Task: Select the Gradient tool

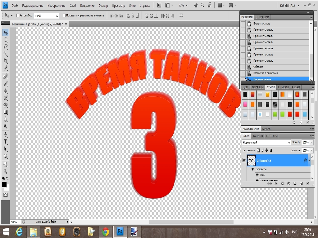Action: (6, 112)
